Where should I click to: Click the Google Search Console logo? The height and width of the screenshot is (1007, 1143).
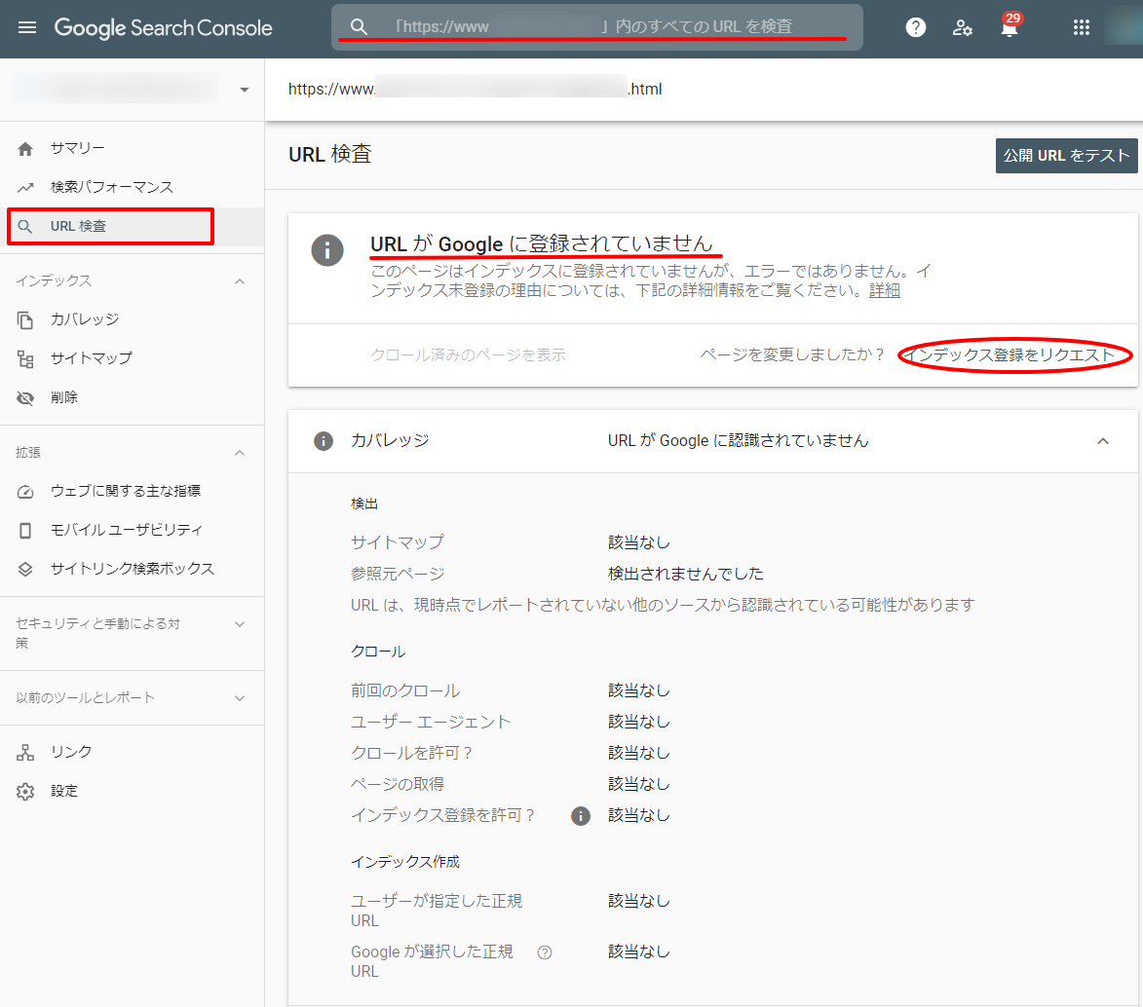tap(164, 27)
